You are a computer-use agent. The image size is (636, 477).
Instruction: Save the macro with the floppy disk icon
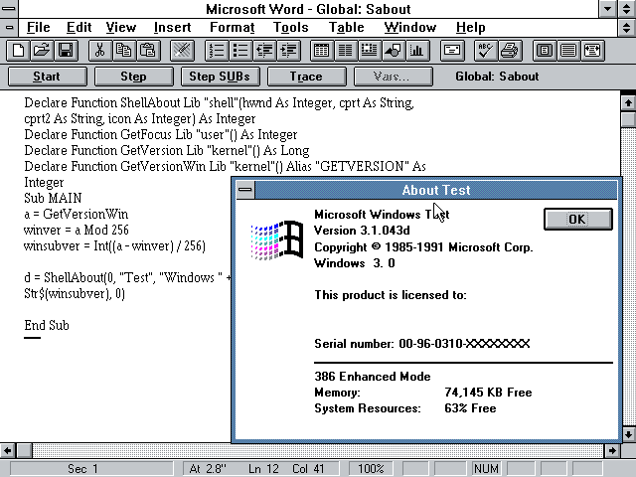click(66, 51)
